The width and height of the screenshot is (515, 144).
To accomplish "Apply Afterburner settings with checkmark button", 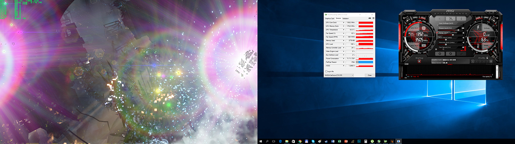I will (x=461, y=53).
